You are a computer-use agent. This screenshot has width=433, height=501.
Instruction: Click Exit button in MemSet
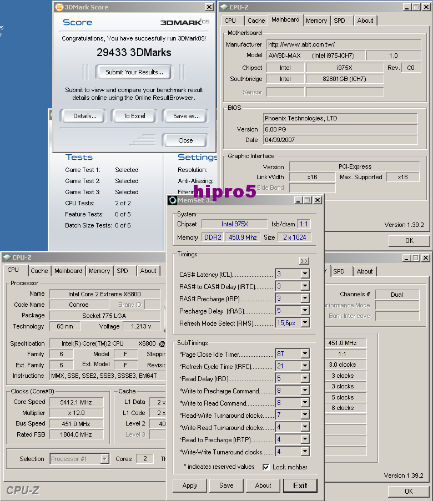[x=300, y=485]
